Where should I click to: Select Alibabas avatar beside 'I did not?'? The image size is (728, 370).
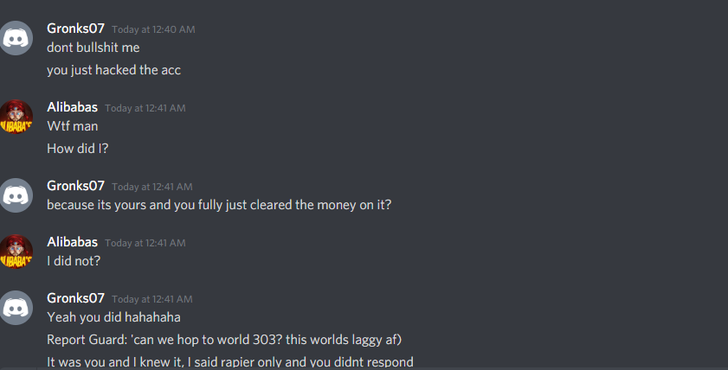pyautogui.click(x=16, y=252)
